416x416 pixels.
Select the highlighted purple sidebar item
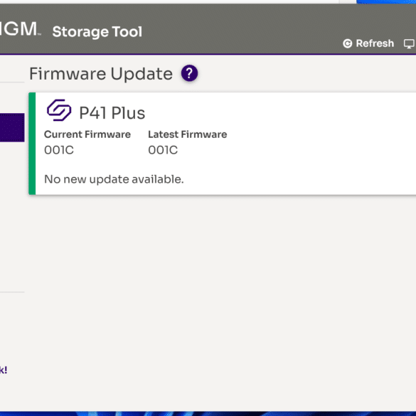tap(12, 127)
